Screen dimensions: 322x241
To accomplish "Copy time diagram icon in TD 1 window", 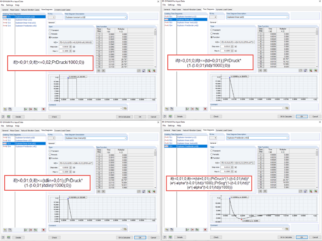I will click(10, 109).
